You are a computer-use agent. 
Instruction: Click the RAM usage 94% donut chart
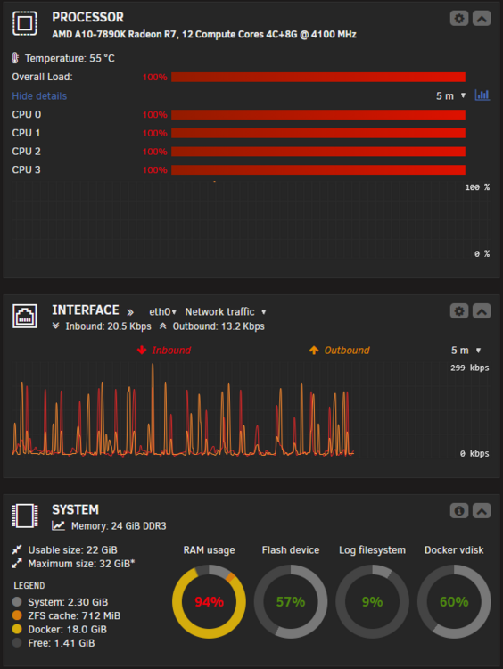[x=209, y=601]
